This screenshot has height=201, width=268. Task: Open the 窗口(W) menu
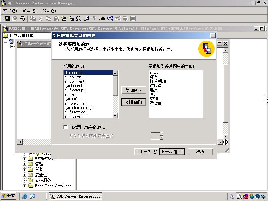29,11
